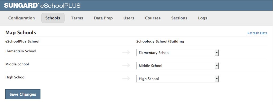Click the Schoology School/Building column header
This screenshot has height=105, width=273.
pyautogui.click(x=160, y=41)
